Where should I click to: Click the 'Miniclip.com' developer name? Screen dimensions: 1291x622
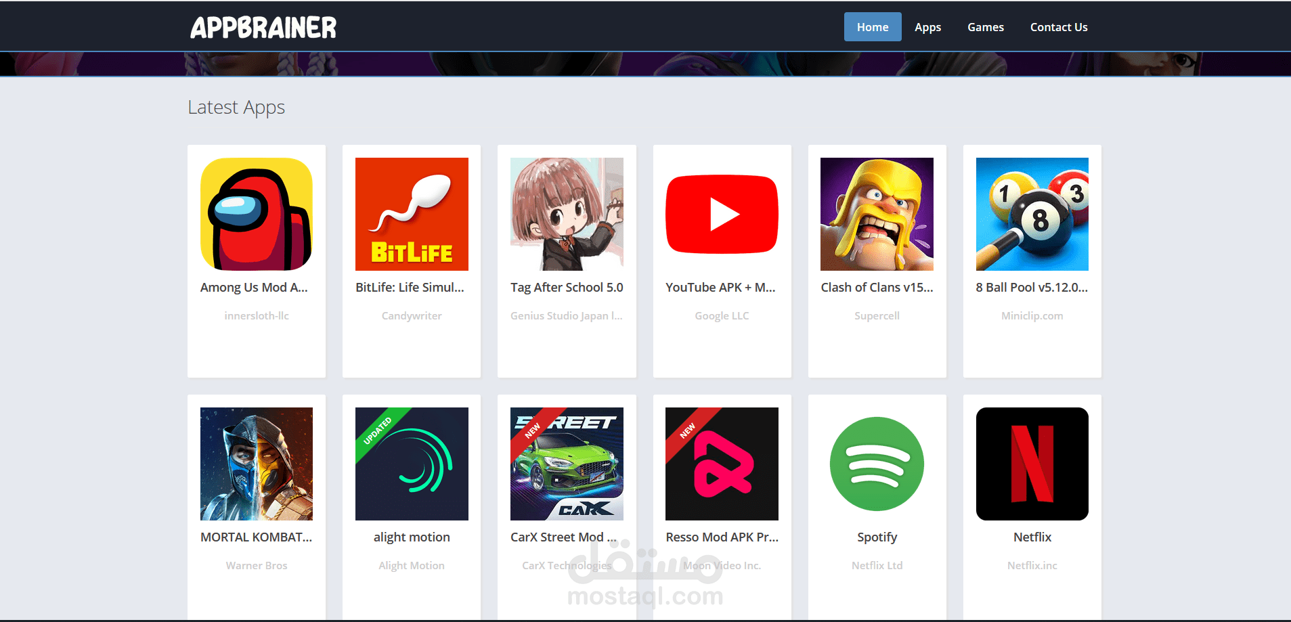pyautogui.click(x=1032, y=315)
